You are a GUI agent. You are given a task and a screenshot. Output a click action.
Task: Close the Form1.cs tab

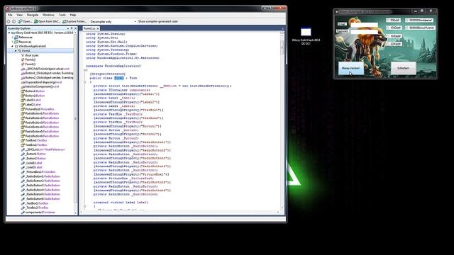98,28
